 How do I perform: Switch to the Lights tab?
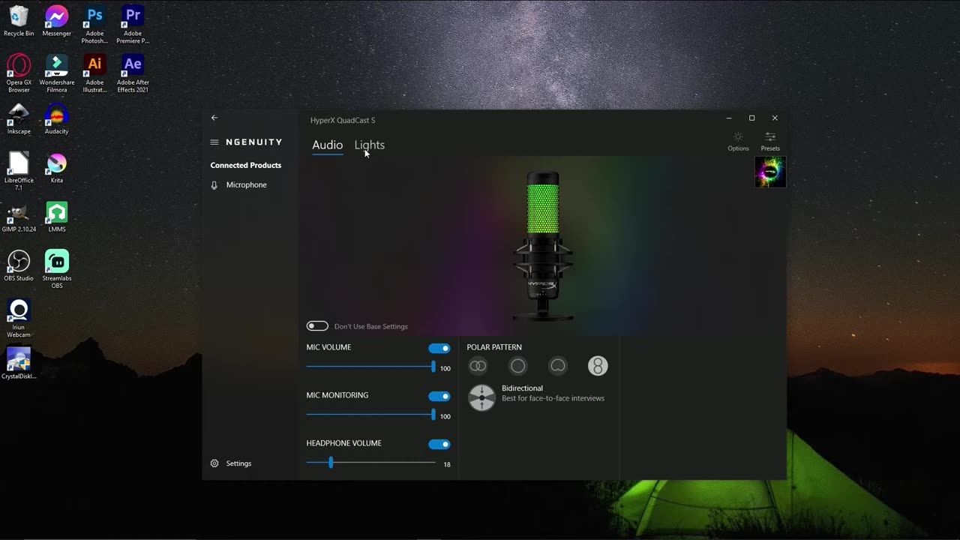click(369, 145)
